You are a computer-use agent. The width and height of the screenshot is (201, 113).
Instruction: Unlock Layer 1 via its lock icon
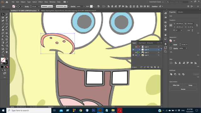point(136,55)
